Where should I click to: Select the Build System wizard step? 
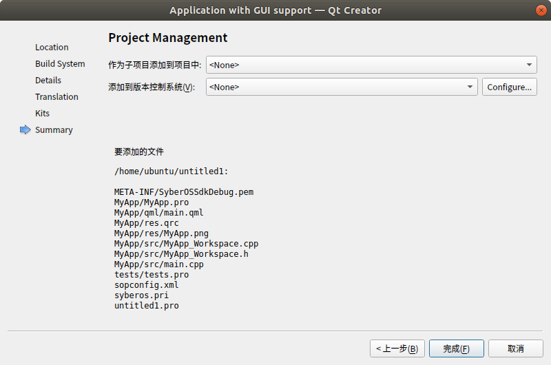[60, 64]
